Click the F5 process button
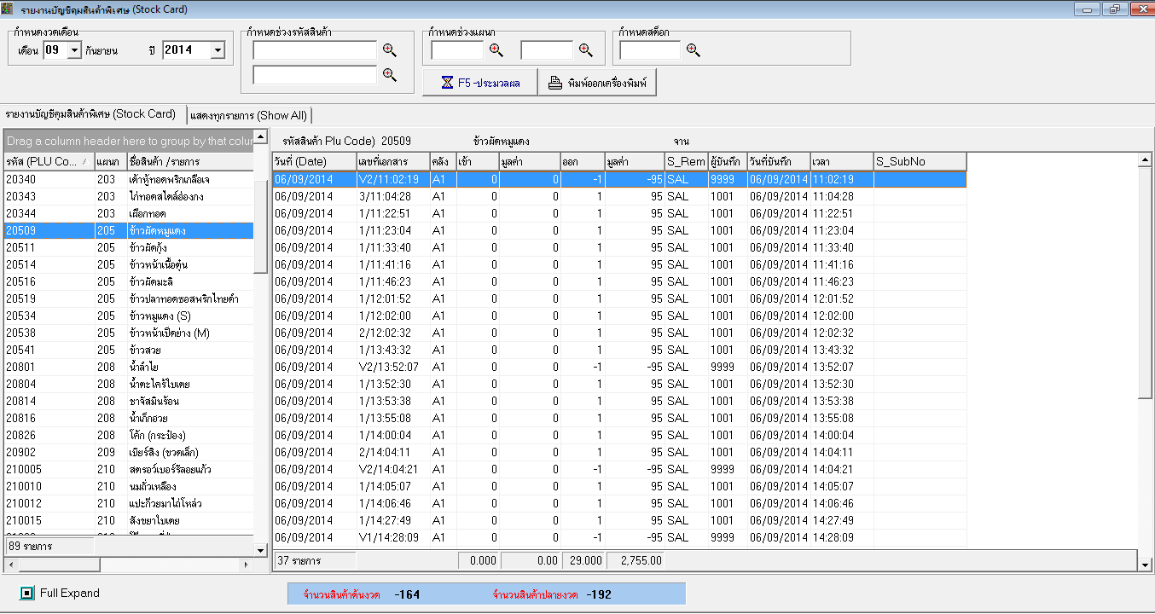 tap(479, 83)
